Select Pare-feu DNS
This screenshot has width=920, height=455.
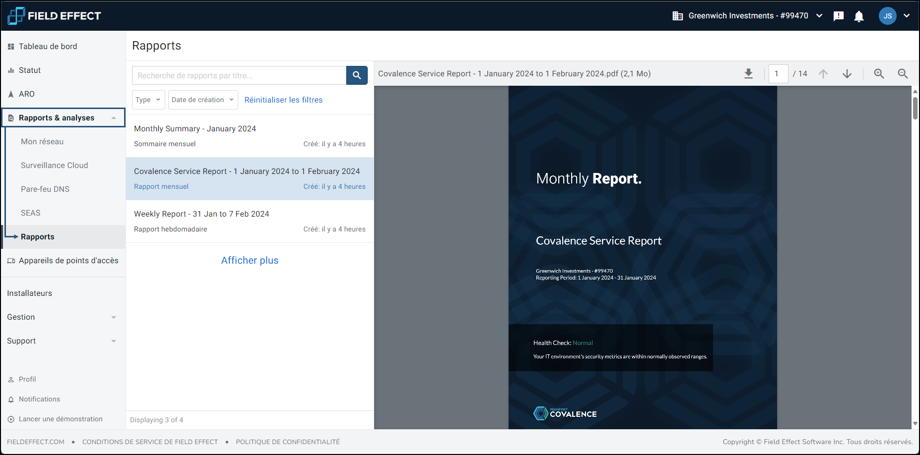tap(45, 189)
